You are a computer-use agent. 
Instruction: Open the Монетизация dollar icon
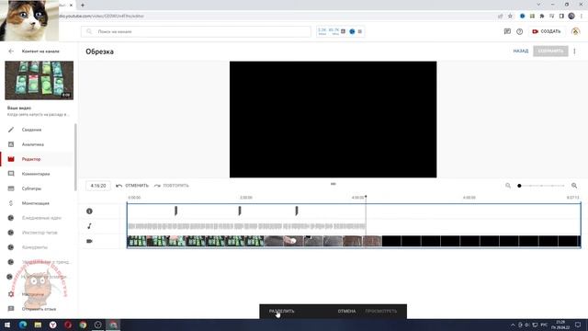click(x=11, y=203)
